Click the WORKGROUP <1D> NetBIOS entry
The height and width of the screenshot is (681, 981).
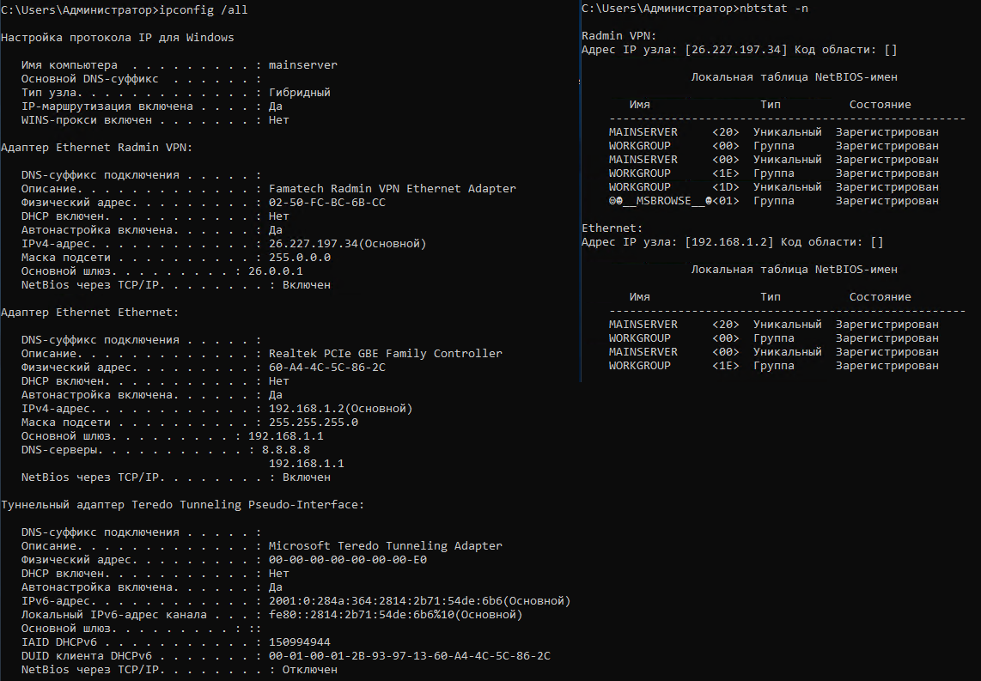639,187
